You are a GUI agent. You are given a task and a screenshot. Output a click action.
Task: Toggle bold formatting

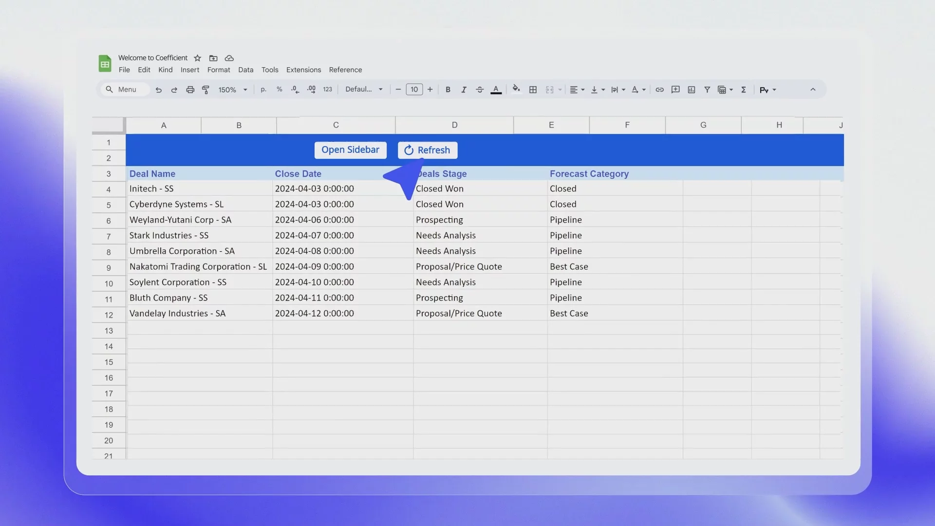pyautogui.click(x=448, y=90)
